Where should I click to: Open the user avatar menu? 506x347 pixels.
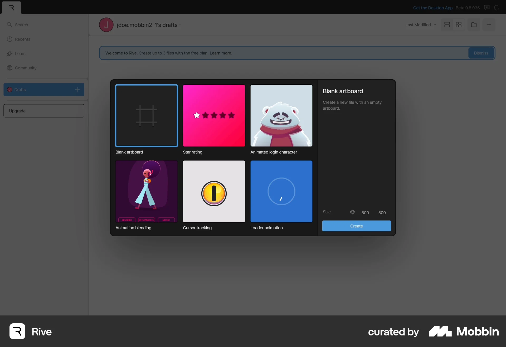click(x=106, y=24)
